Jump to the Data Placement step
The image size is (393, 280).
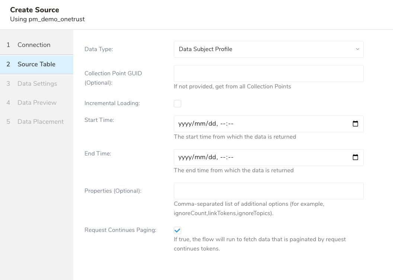[40, 122]
